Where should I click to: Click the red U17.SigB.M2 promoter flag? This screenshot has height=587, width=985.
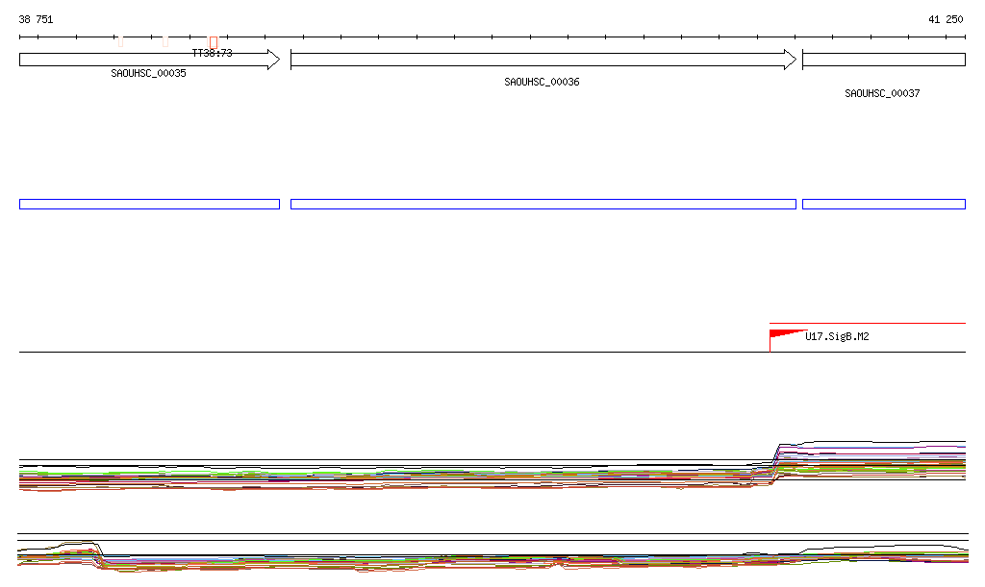(x=784, y=334)
